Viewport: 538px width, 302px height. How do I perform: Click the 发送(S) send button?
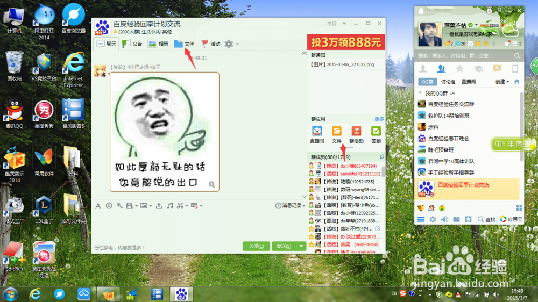(284, 246)
